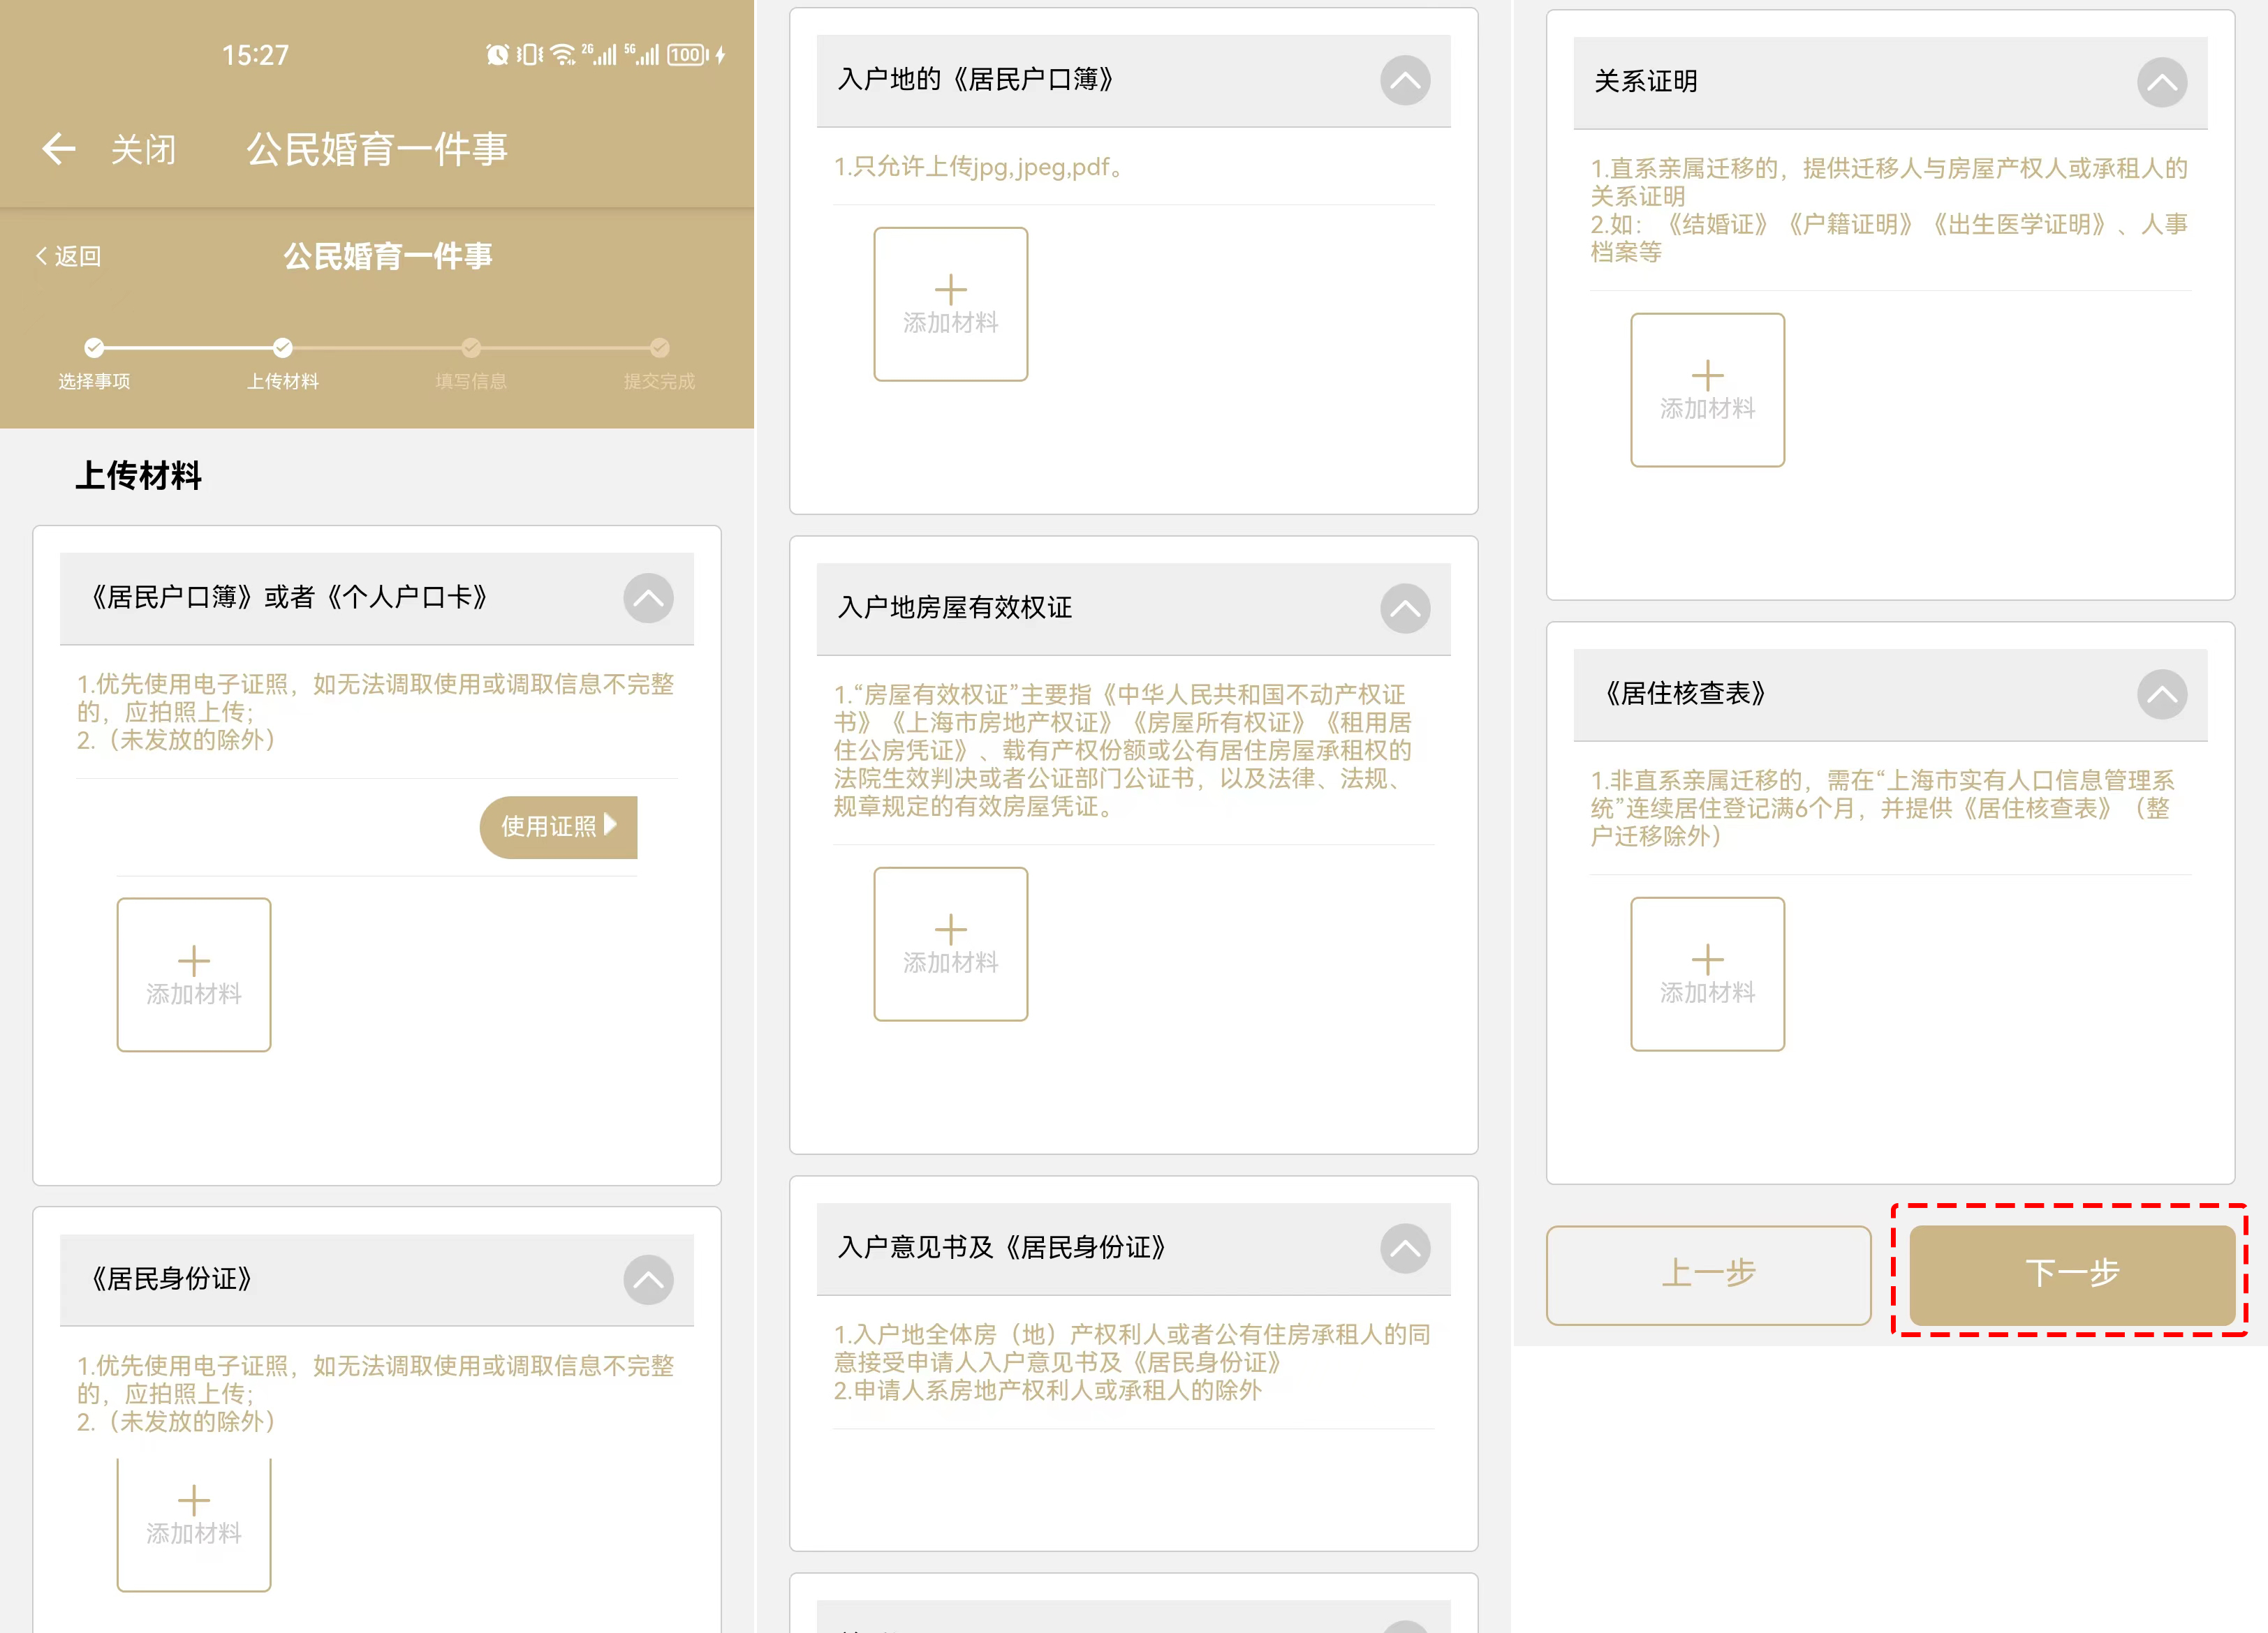Tap the back arrow beside 关闭
This screenshot has width=2268, height=1633.
click(58, 149)
